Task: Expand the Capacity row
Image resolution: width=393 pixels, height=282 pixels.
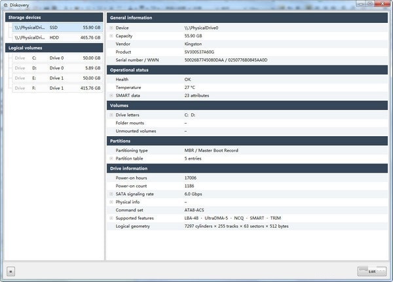Action: 111,36
